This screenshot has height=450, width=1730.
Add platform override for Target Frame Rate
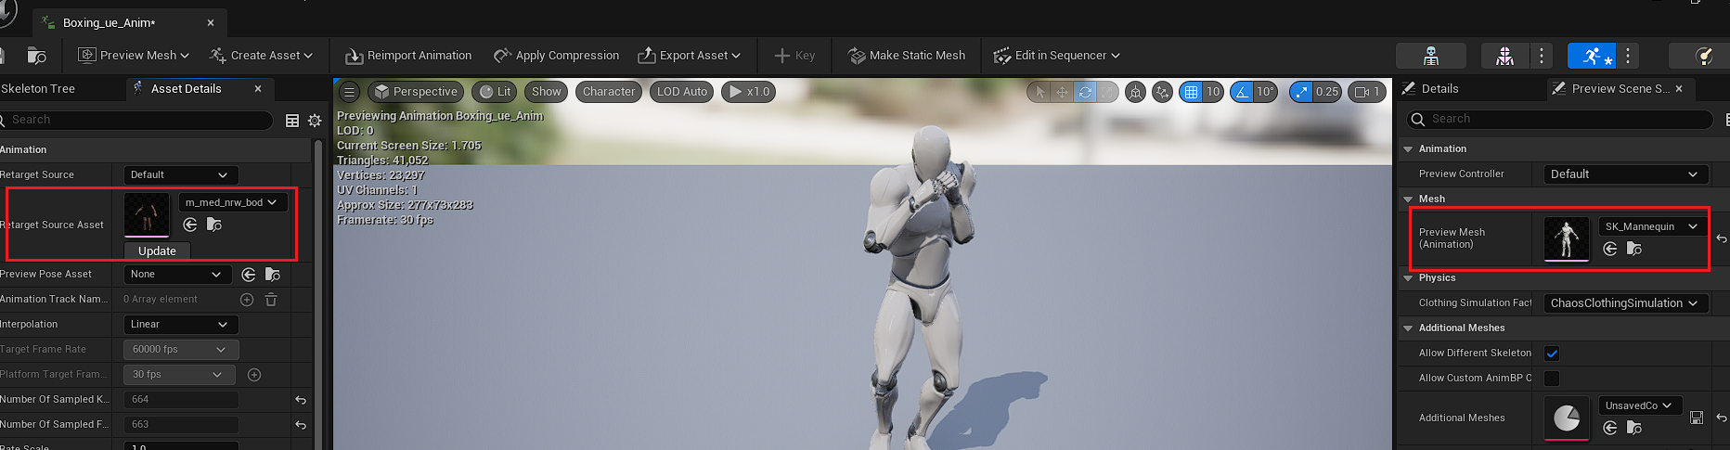click(x=254, y=375)
